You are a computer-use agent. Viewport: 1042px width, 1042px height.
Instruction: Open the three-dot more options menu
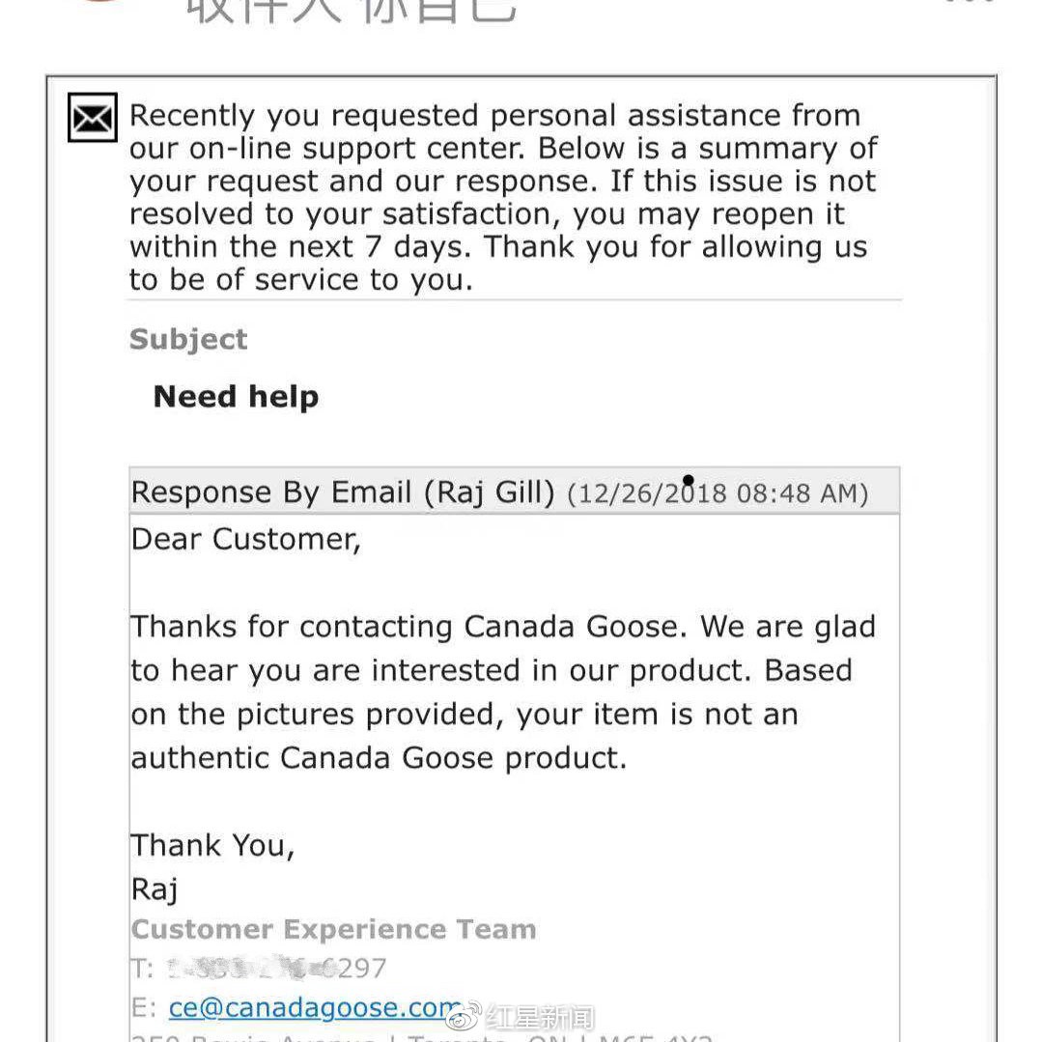click(969, 4)
